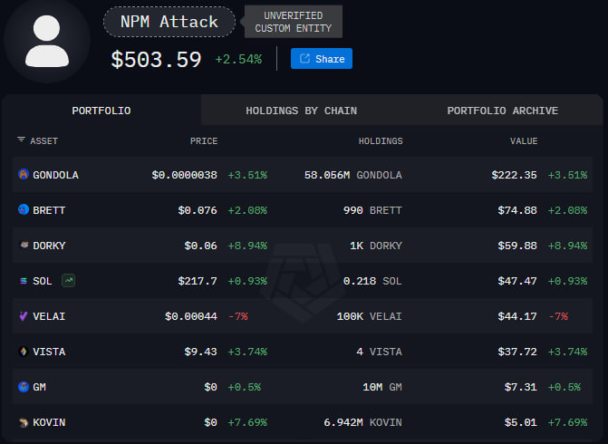Share the NPM Attack portfolio
The width and height of the screenshot is (608, 444).
322,59
